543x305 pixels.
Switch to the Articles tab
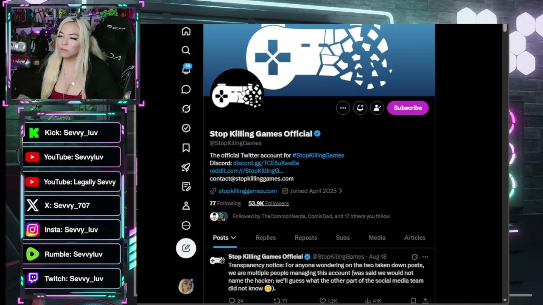pos(415,238)
